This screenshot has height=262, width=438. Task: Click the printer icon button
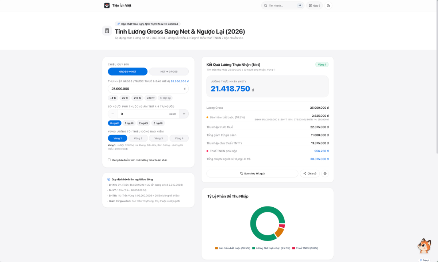tap(325, 173)
